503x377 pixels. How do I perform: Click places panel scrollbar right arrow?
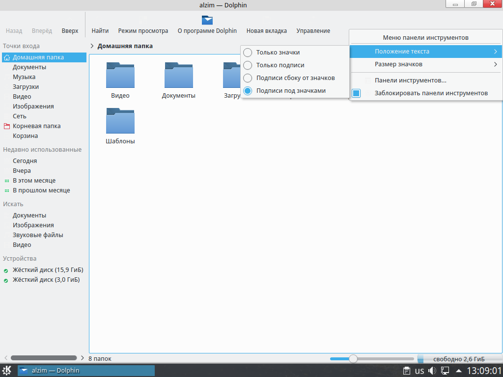[83, 358]
